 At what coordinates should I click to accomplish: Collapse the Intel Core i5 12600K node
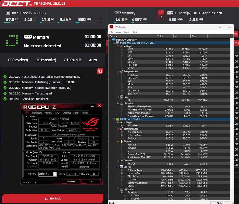114,119
